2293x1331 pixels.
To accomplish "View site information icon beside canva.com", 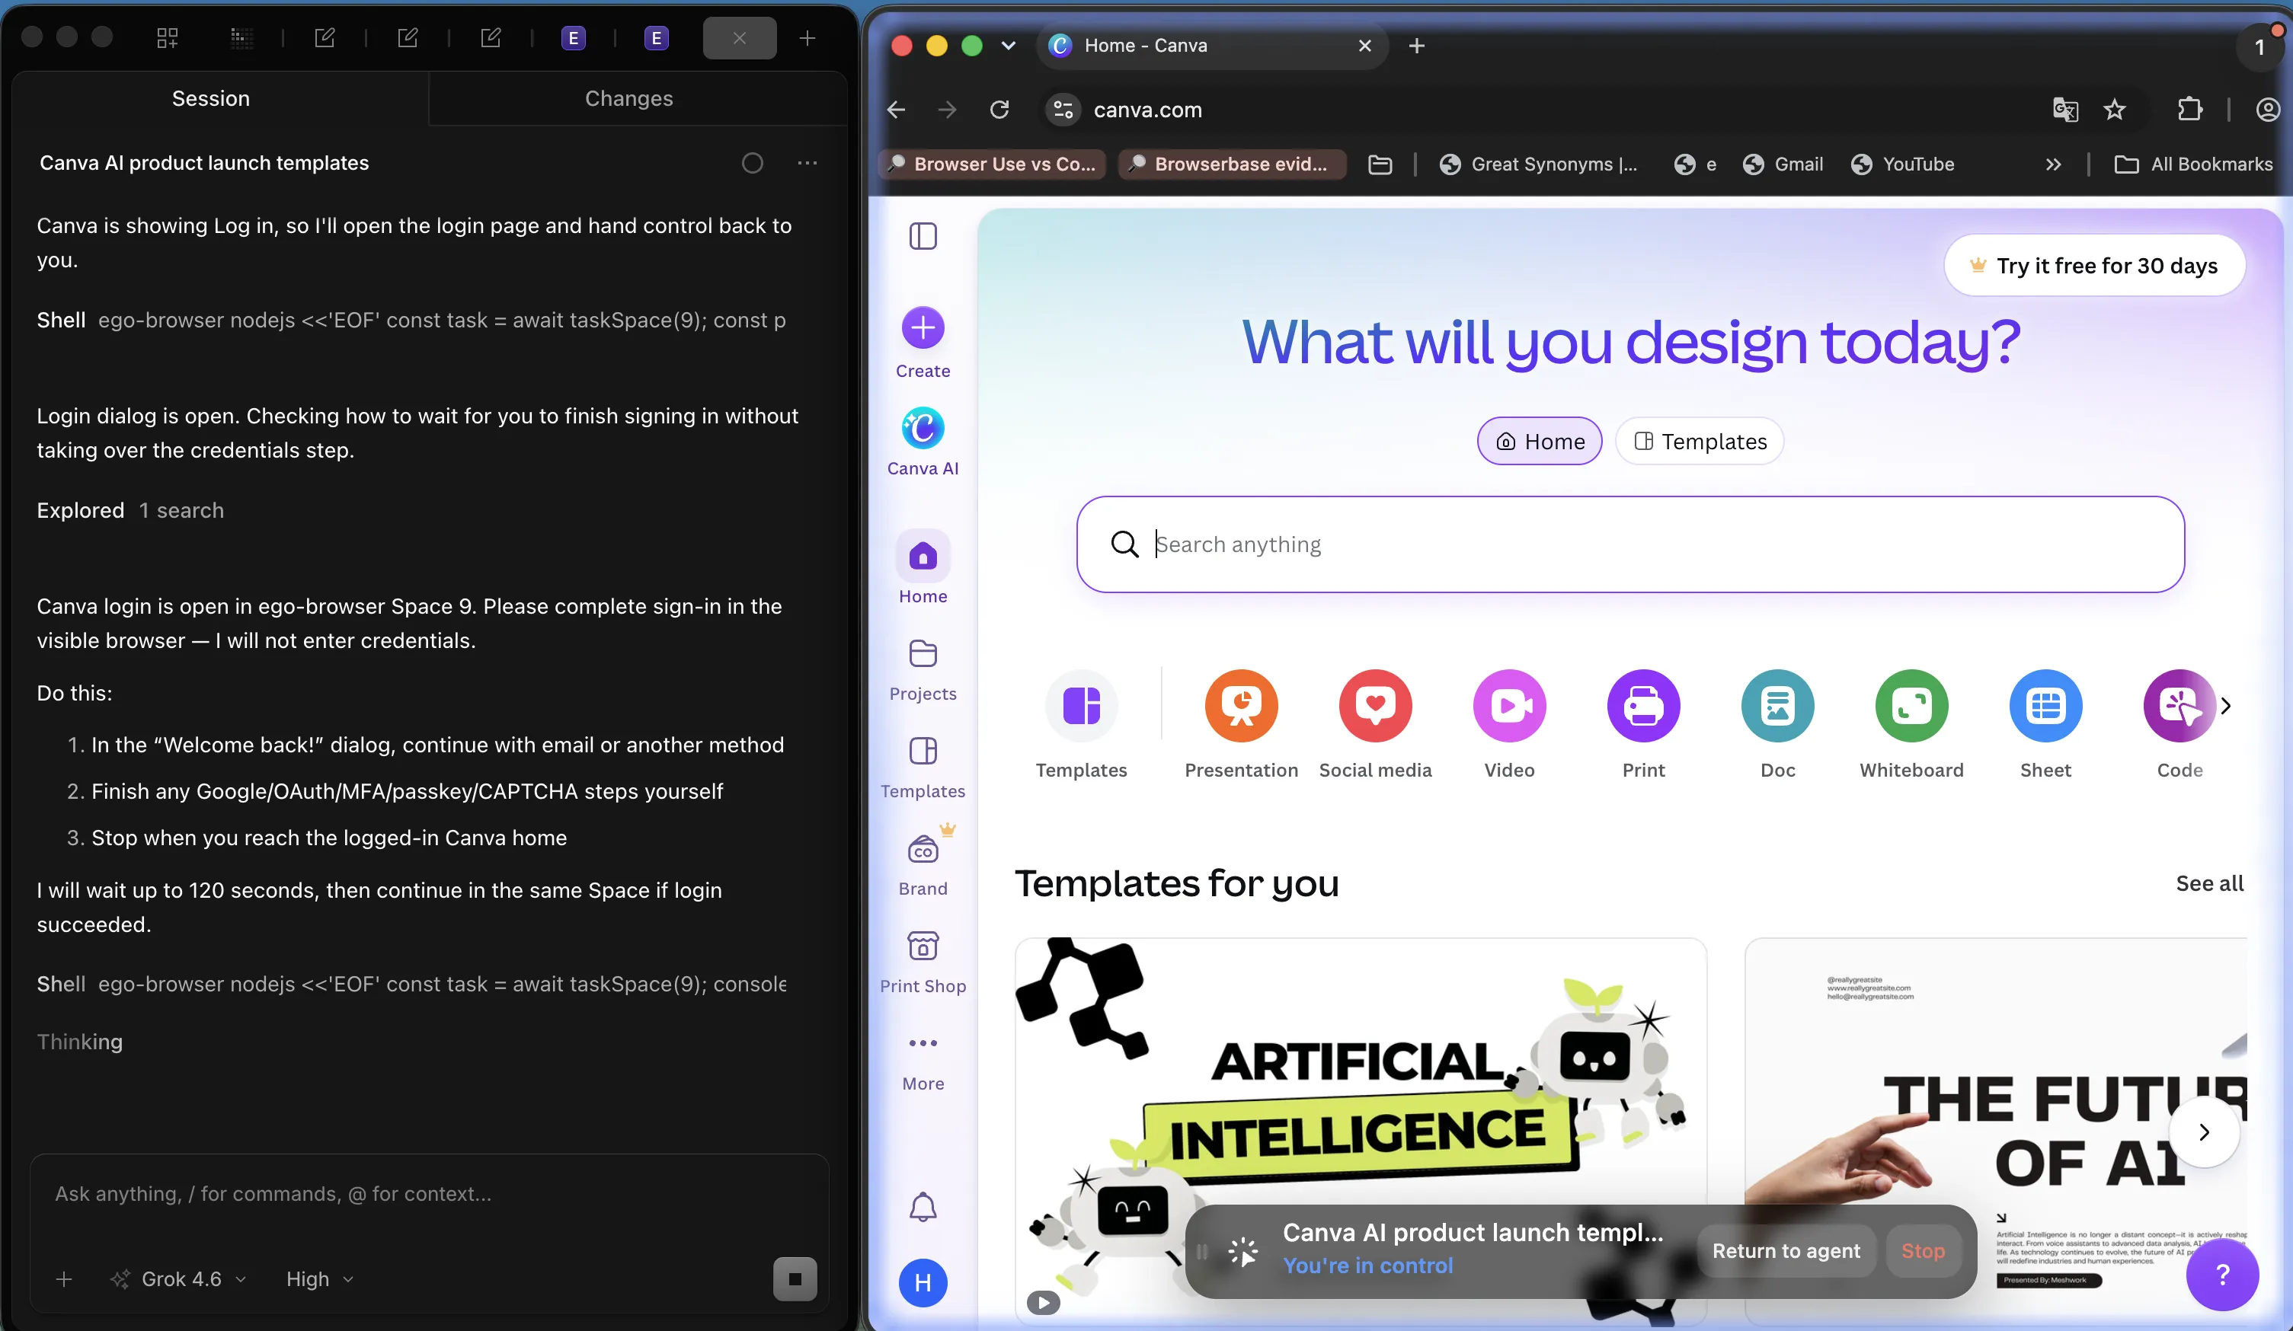I will (x=1063, y=110).
